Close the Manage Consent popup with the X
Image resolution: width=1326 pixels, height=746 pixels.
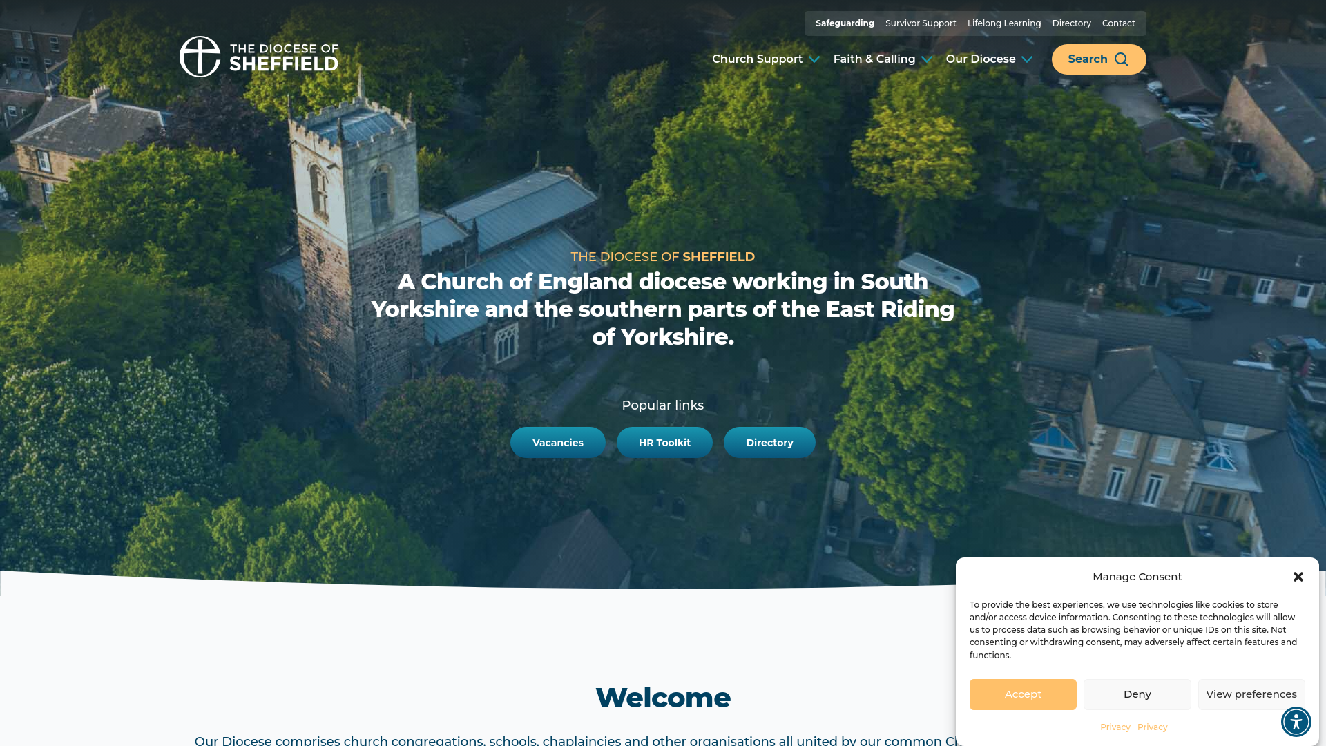coord(1298,577)
